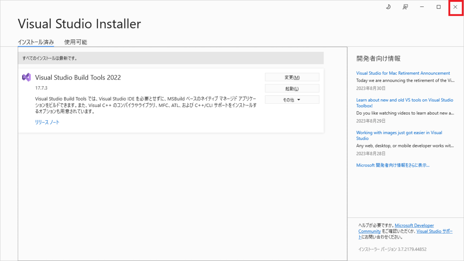Launch Build Tools via the 起動(L) button
The width and height of the screenshot is (464, 261).
point(292,88)
